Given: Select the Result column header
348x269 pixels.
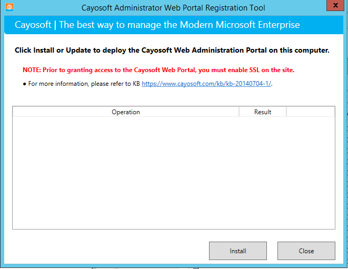Looking at the screenshot, I should pyautogui.click(x=263, y=112).
